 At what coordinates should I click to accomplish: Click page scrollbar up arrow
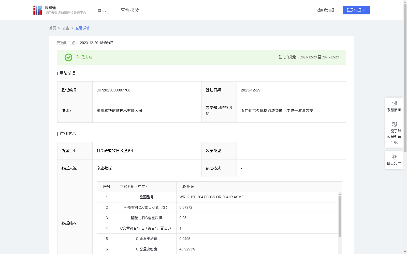pyautogui.click(x=405, y=2)
